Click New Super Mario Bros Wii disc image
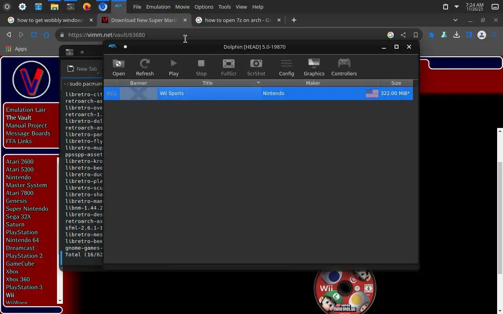This screenshot has height=314, width=503. pos(345,290)
